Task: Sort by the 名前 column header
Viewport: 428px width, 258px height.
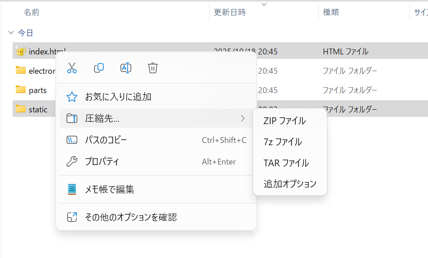Action: pyautogui.click(x=31, y=12)
